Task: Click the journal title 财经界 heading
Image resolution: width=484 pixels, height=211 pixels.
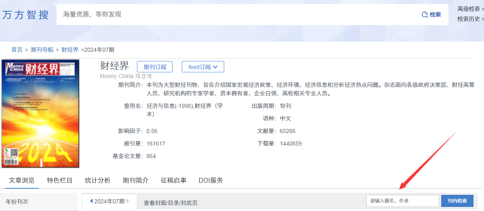Action: point(114,66)
